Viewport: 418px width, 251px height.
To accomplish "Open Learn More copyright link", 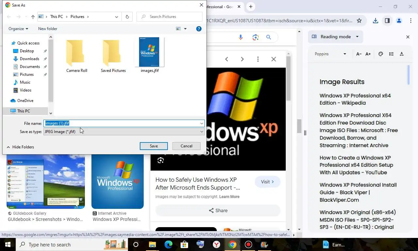I will 229,197.
